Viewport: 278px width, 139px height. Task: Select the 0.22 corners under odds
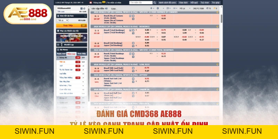coord(164,18)
